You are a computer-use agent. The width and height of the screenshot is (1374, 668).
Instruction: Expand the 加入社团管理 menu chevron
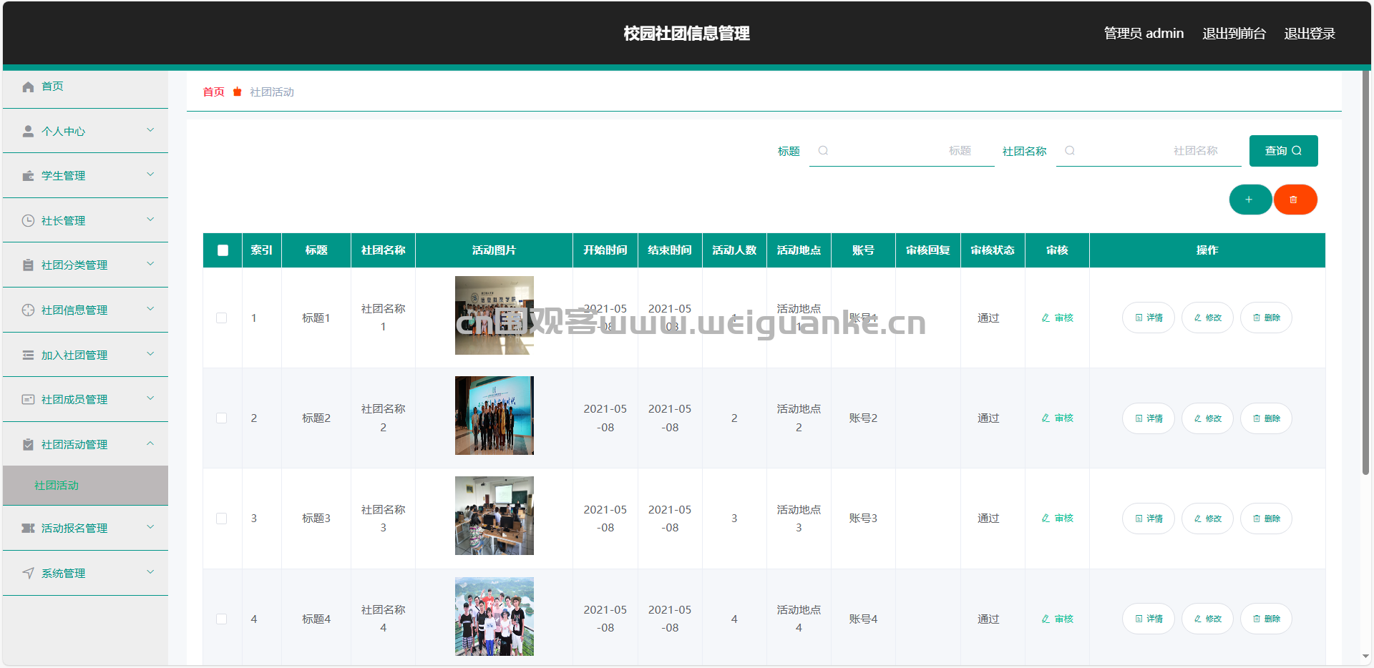click(x=150, y=354)
